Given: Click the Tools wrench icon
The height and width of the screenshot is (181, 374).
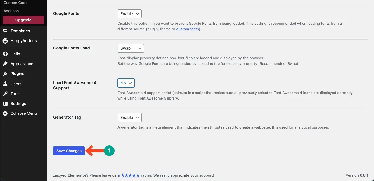Looking at the screenshot, I should tap(5, 94).
